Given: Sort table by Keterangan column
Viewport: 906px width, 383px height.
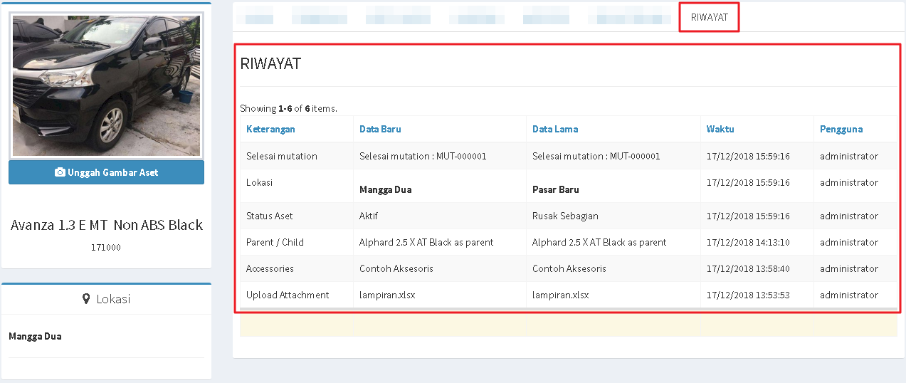Looking at the screenshot, I should click(270, 129).
